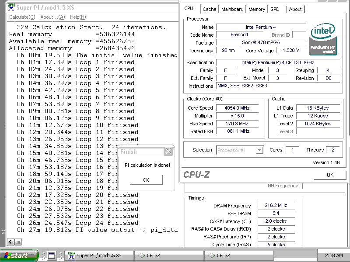350x262 pixels.
Task: Click the L1 Data value 16 KBytes
Action: coord(318,108)
